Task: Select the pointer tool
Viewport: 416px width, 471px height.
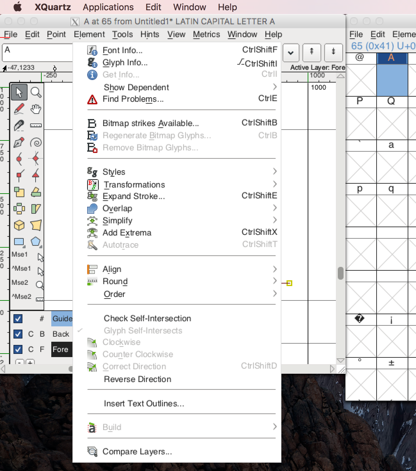Action: tap(19, 92)
